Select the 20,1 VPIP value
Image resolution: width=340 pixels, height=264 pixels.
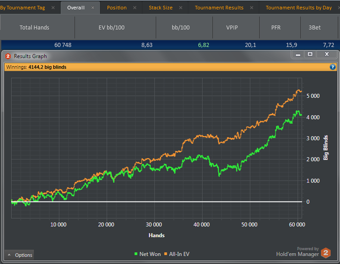[251, 45]
